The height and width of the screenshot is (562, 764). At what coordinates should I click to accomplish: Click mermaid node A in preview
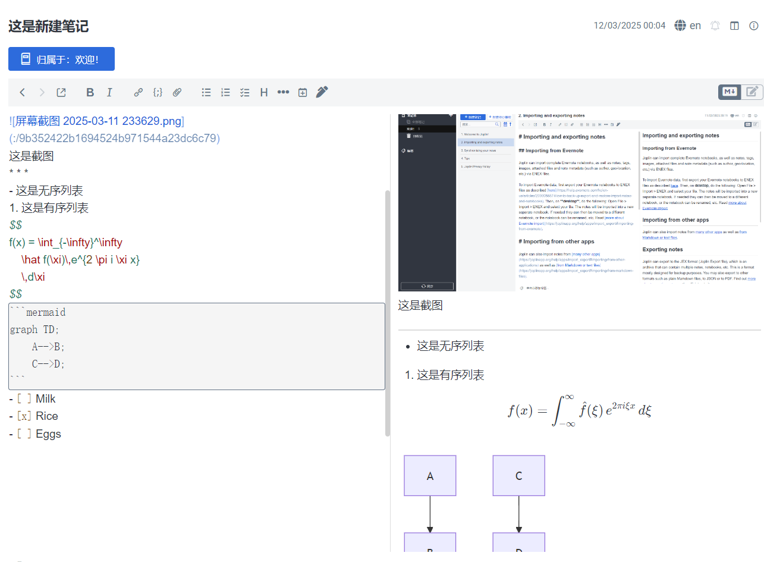[430, 476]
